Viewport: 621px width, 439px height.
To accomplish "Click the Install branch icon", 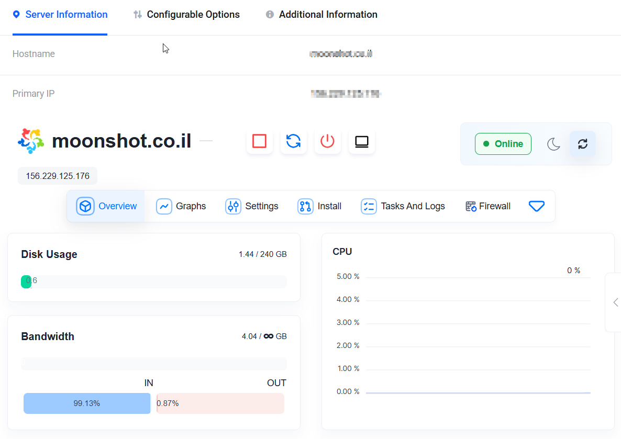I will coord(305,206).
